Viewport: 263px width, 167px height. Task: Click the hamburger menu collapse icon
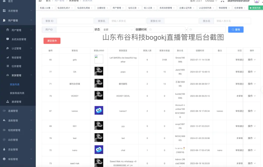40,1
